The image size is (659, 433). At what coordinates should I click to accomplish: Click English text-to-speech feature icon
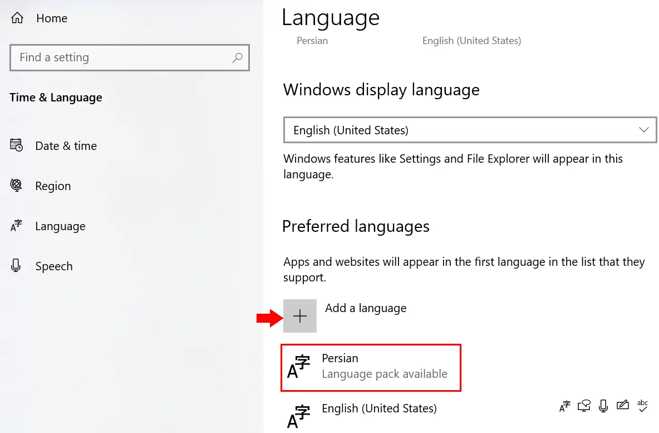(x=584, y=406)
